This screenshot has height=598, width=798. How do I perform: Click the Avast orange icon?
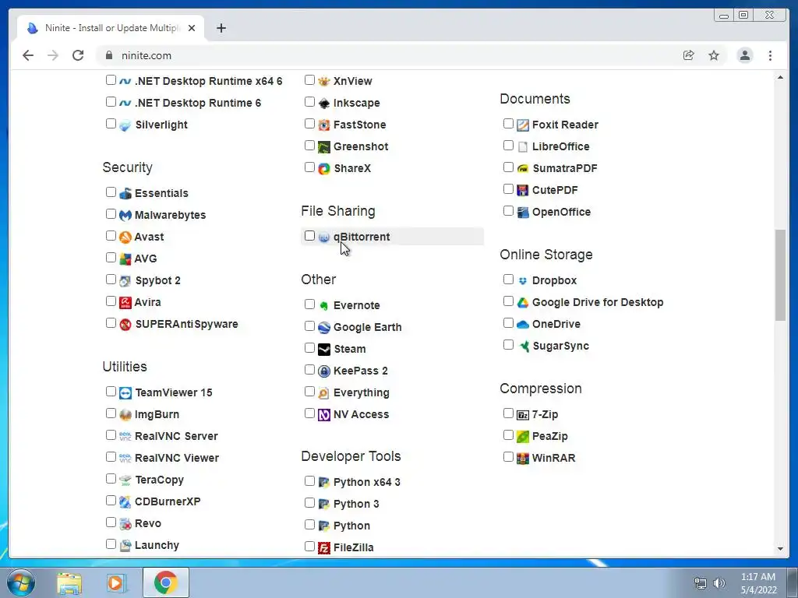tap(125, 237)
